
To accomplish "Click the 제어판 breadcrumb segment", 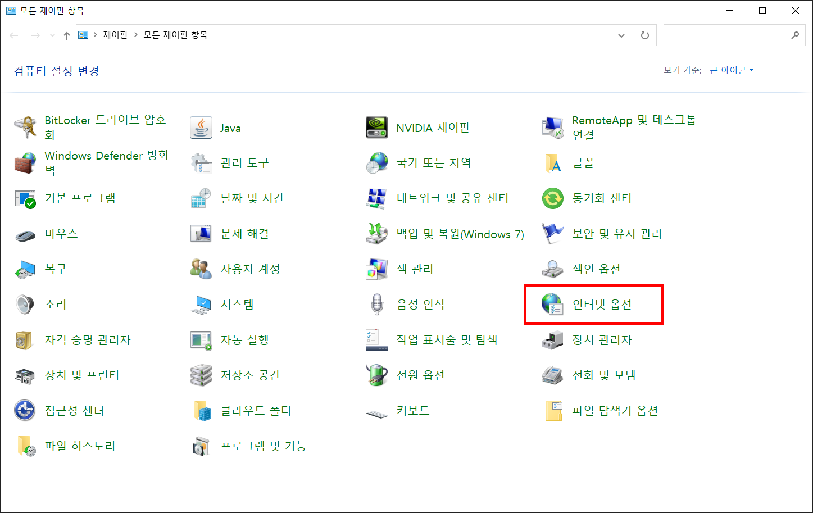I will click(116, 35).
